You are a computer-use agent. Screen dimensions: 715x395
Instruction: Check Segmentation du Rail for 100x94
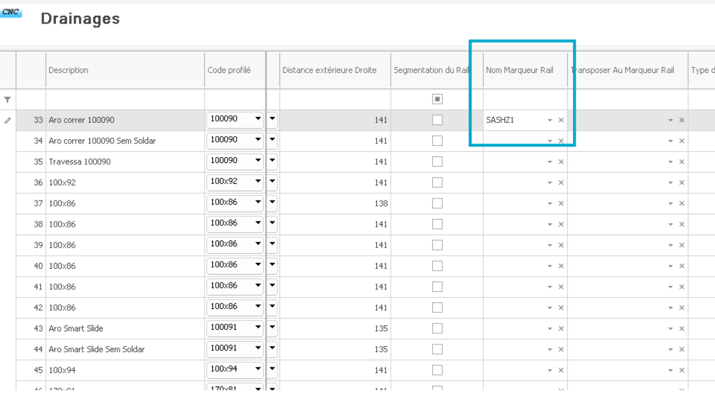pyautogui.click(x=437, y=370)
